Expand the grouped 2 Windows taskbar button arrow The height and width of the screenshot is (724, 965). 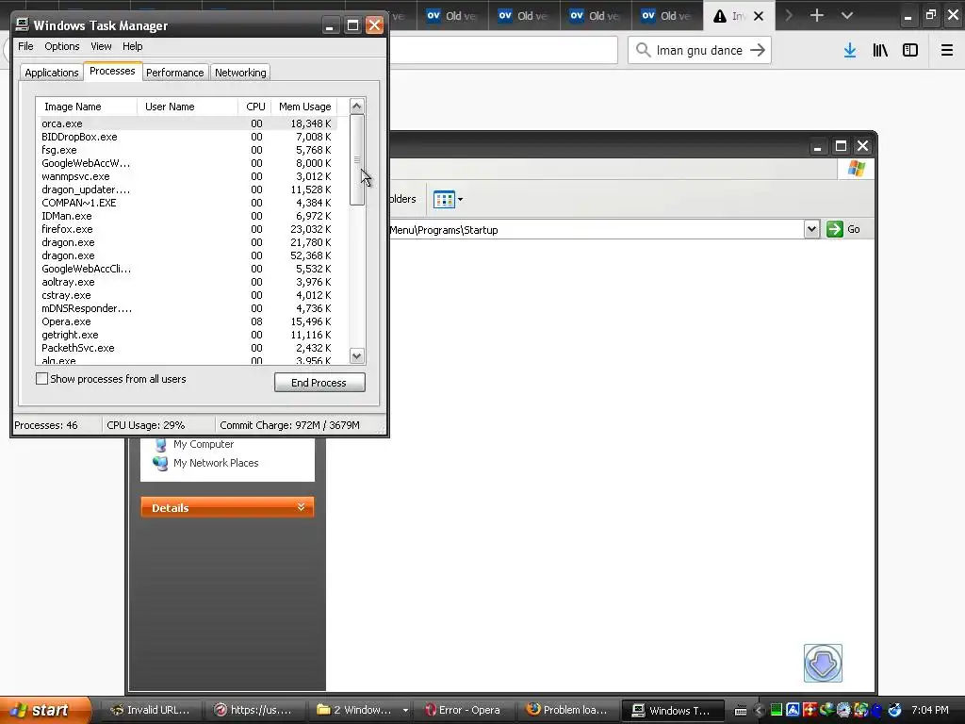405,711
